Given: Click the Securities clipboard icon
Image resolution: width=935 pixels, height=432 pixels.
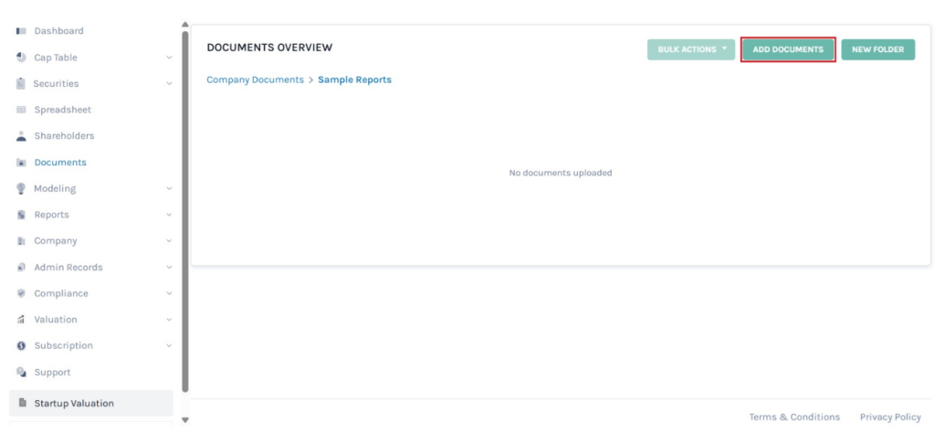Looking at the screenshot, I should [21, 83].
